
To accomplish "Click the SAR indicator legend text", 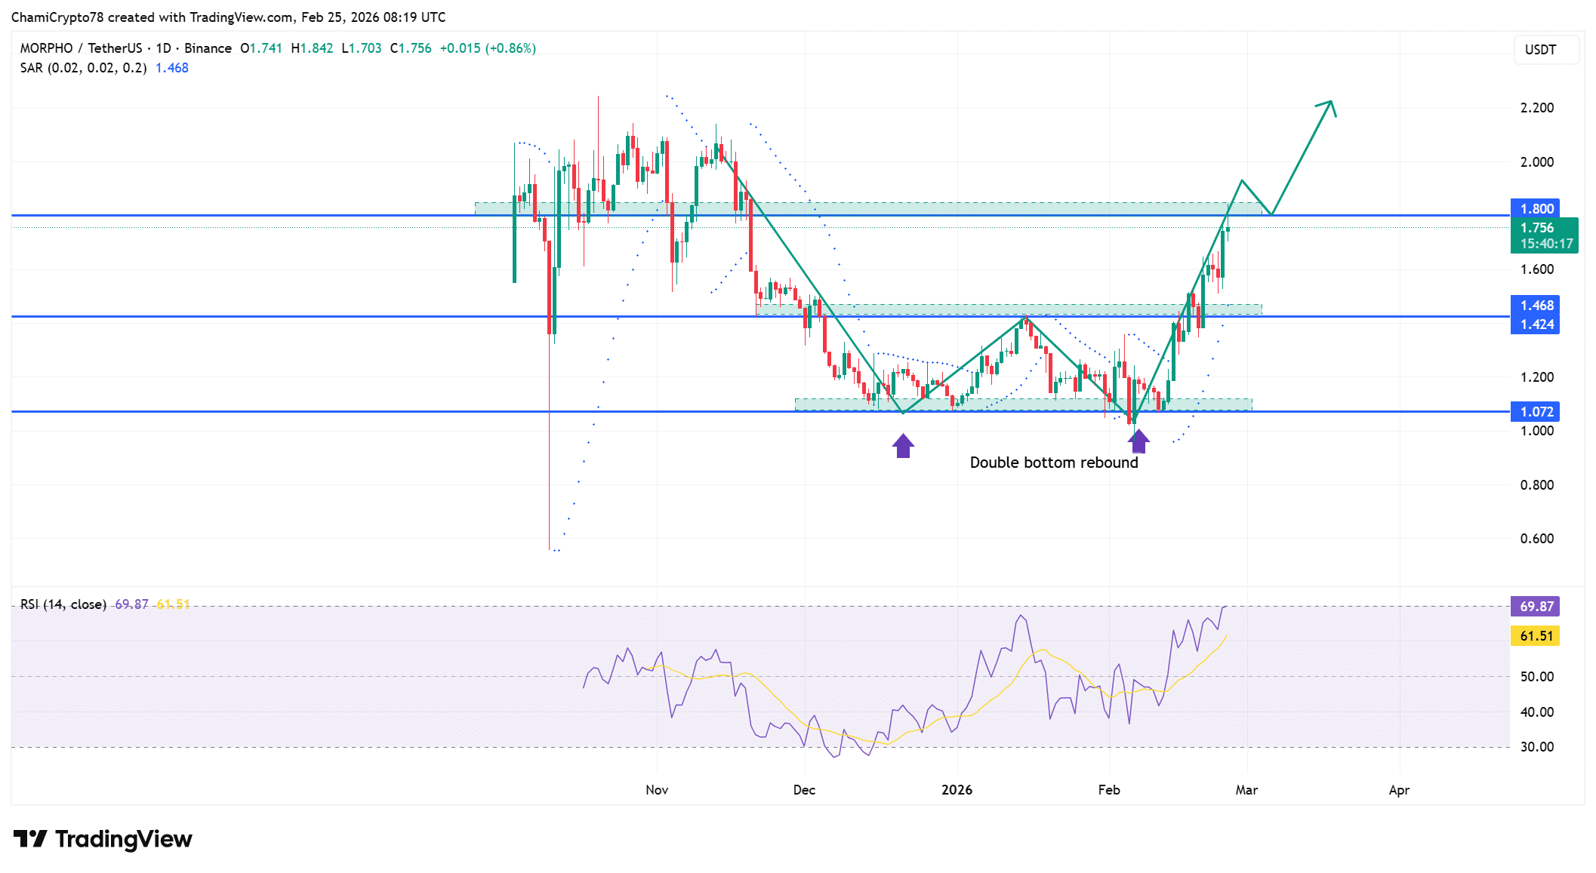I will [x=83, y=68].
